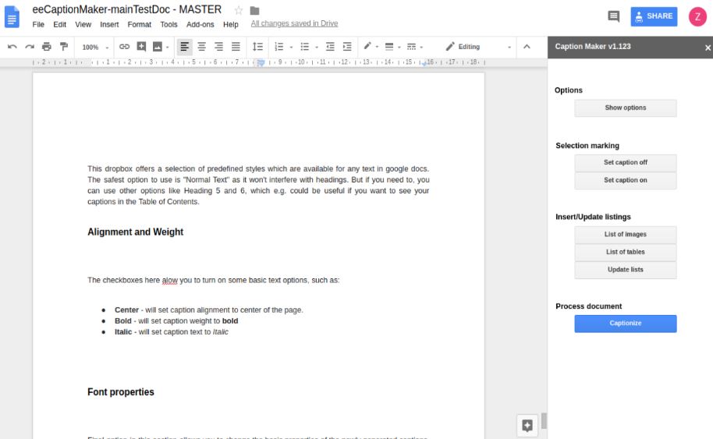Open the View menu
This screenshot has width=713, height=439.
(x=83, y=24)
